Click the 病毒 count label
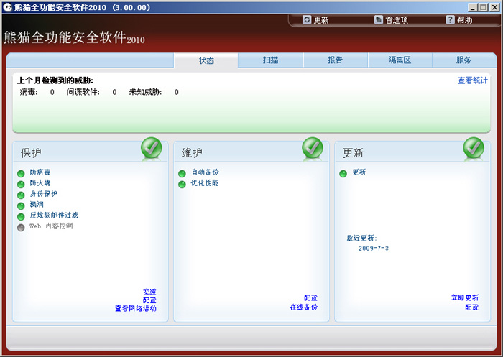Viewport: 503px width, 357px height. [29, 93]
